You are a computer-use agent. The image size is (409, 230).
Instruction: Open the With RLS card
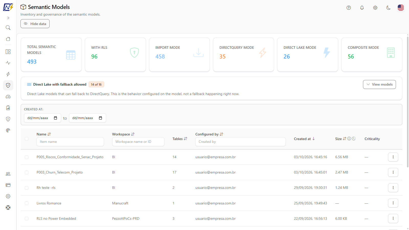pyautogui.click(x=115, y=54)
